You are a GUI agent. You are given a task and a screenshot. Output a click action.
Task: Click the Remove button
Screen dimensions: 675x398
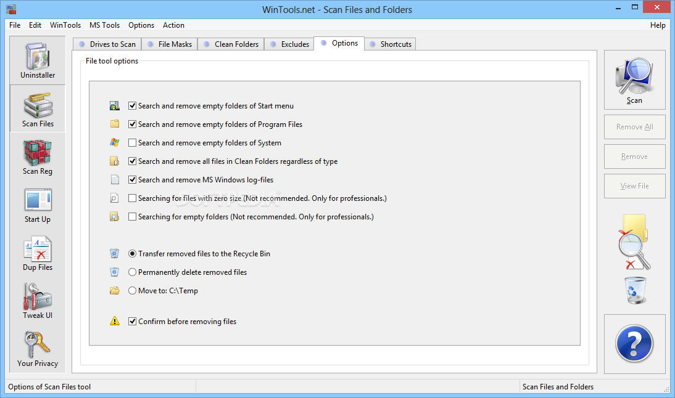(x=634, y=156)
